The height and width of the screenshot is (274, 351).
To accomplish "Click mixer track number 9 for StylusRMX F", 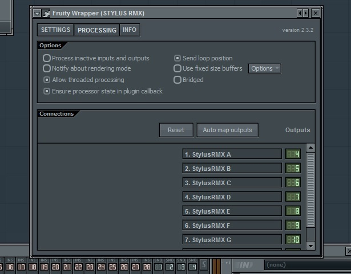I will (293, 225).
